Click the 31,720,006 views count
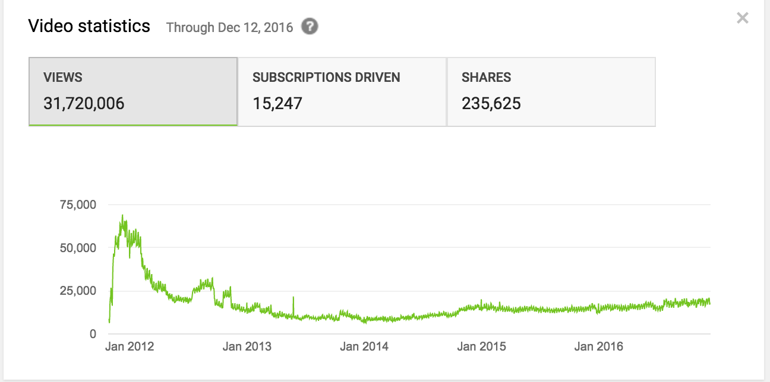Viewport: 770px width, 382px height. [84, 104]
